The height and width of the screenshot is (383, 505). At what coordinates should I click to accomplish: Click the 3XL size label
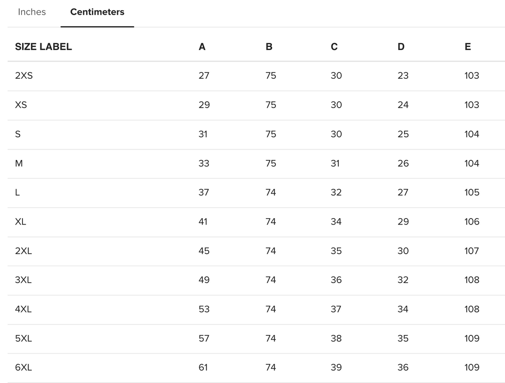23,280
